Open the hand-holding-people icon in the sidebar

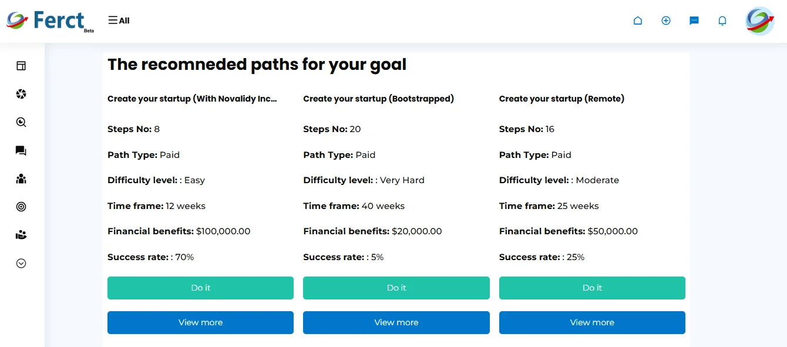click(21, 235)
